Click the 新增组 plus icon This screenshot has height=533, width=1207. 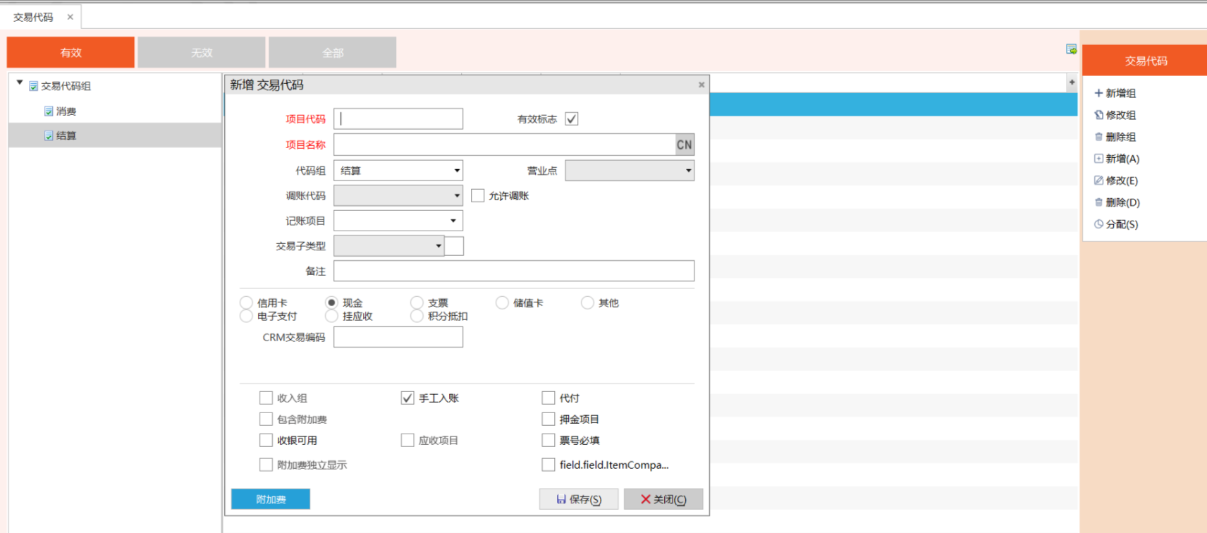click(x=1098, y=93)
